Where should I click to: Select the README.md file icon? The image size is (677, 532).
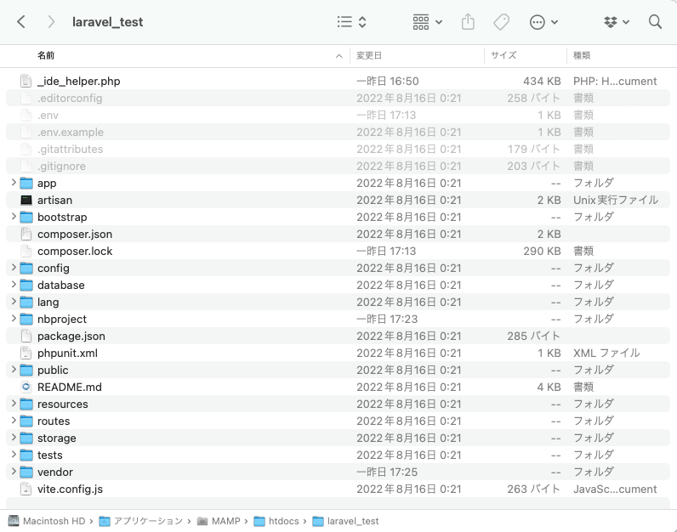pyautogui.click(x=26, y=387)
